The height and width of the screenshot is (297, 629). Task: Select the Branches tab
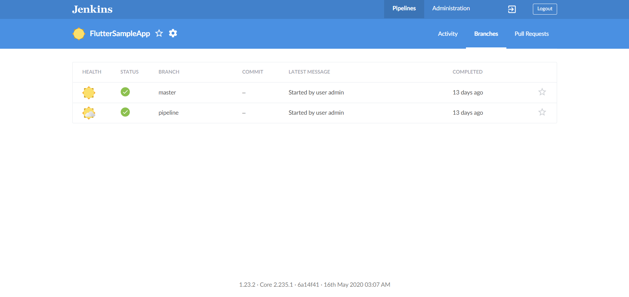tap(486, 34)
